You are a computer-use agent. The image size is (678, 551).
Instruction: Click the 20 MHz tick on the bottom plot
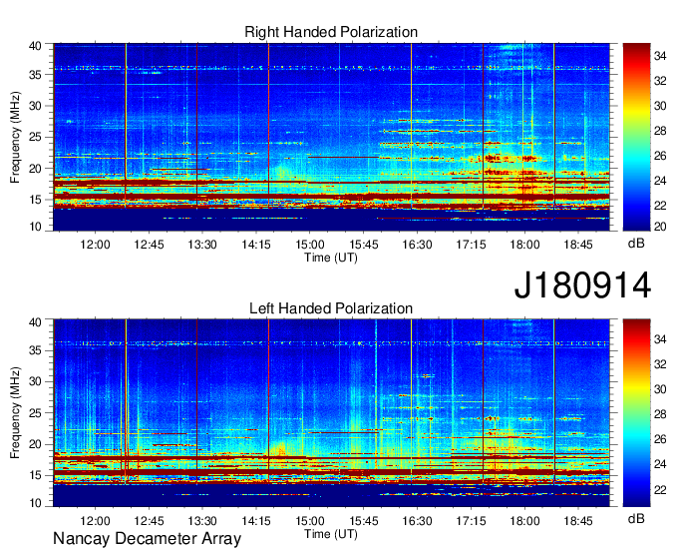pyautogui.click(x=35, y=444)
